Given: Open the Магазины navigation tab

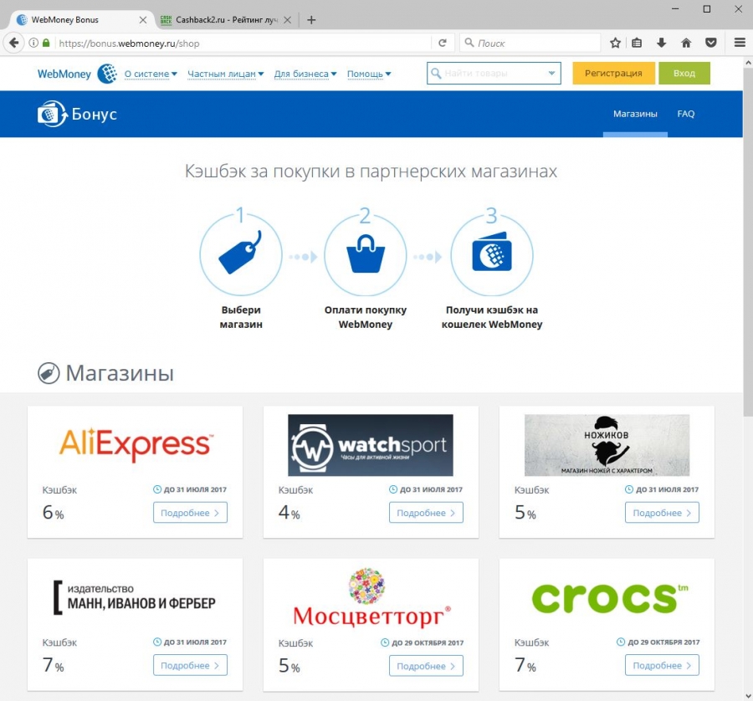Looking at the screenshot, I should pos(635,114).
